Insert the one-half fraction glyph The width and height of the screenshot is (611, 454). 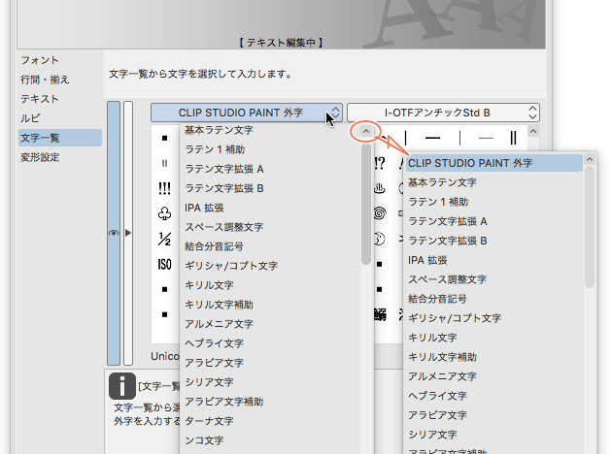pyautogui.click(x=164, y=238)
